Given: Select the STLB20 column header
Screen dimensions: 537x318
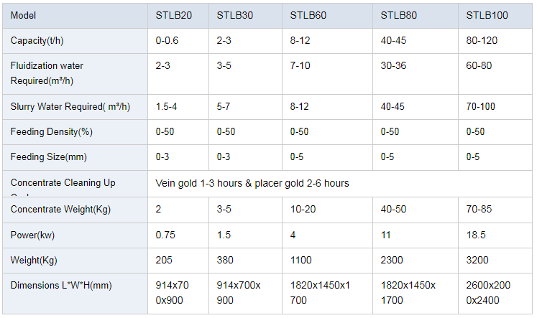Looking at the screenshot, I should coord(174,15).
